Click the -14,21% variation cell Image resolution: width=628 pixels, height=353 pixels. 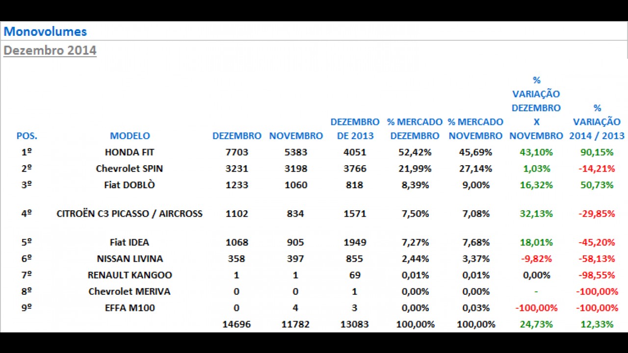(x=597, y=169)
